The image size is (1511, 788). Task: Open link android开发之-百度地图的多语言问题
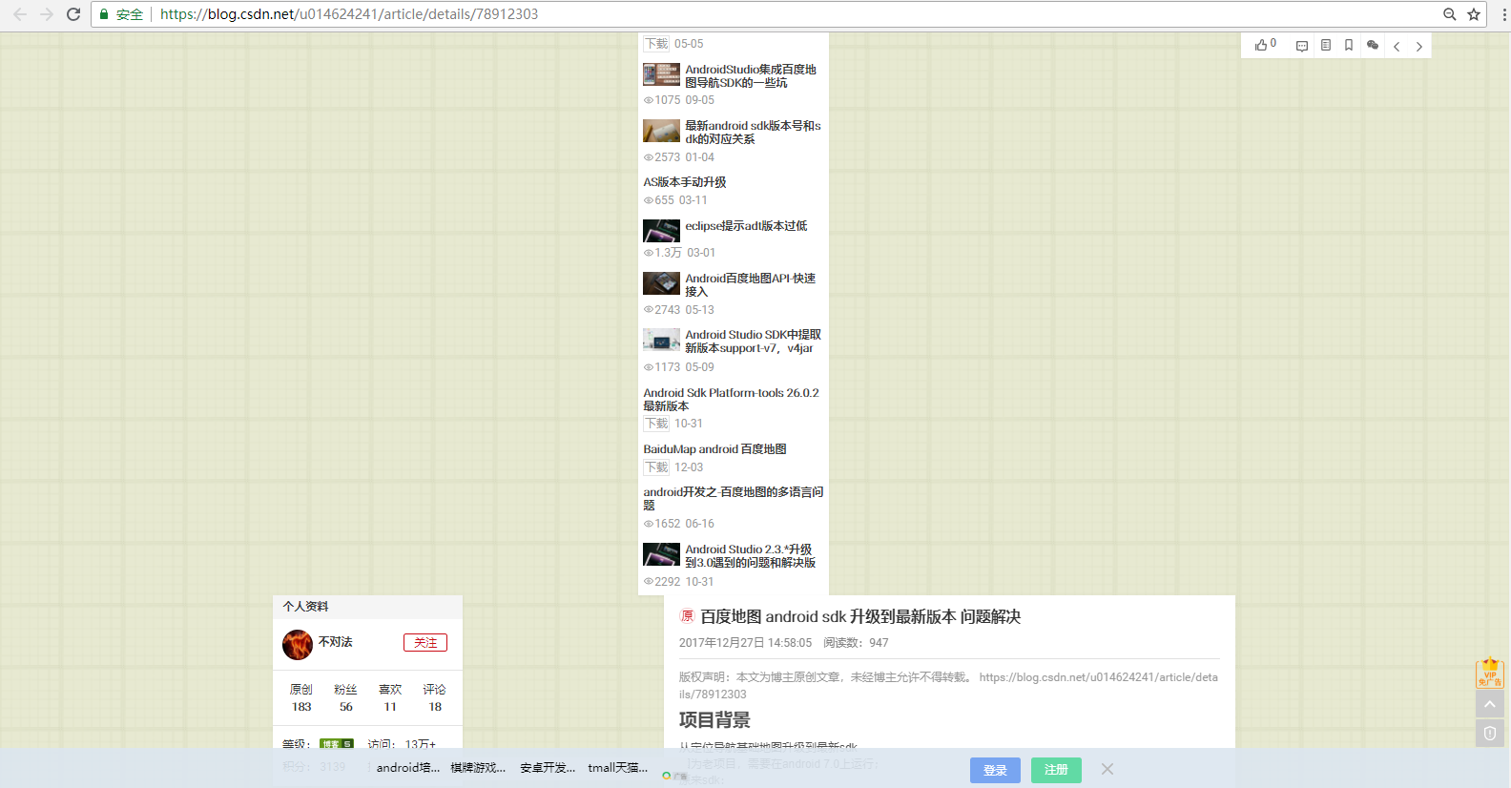click(734, 499)
